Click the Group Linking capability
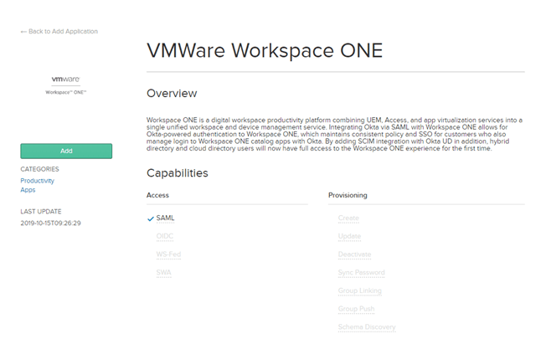Screen dimensions: 551x344 point(359,290)
